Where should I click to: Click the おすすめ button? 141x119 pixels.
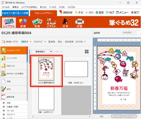tap(79, 42)
